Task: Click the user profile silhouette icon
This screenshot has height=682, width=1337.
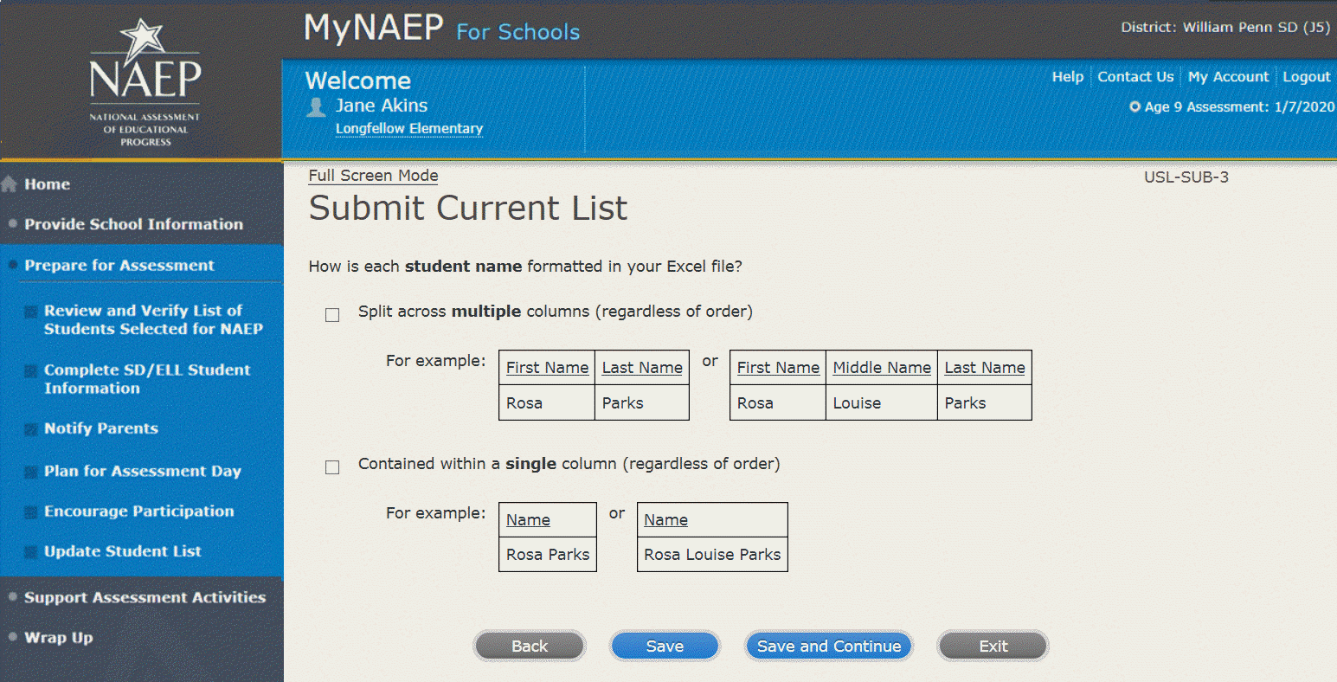Action: pyautogui.click(x=317, y=107)
